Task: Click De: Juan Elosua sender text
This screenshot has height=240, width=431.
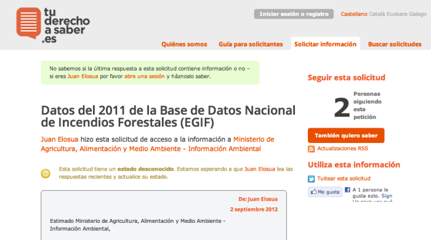Action: click(258, 199)
